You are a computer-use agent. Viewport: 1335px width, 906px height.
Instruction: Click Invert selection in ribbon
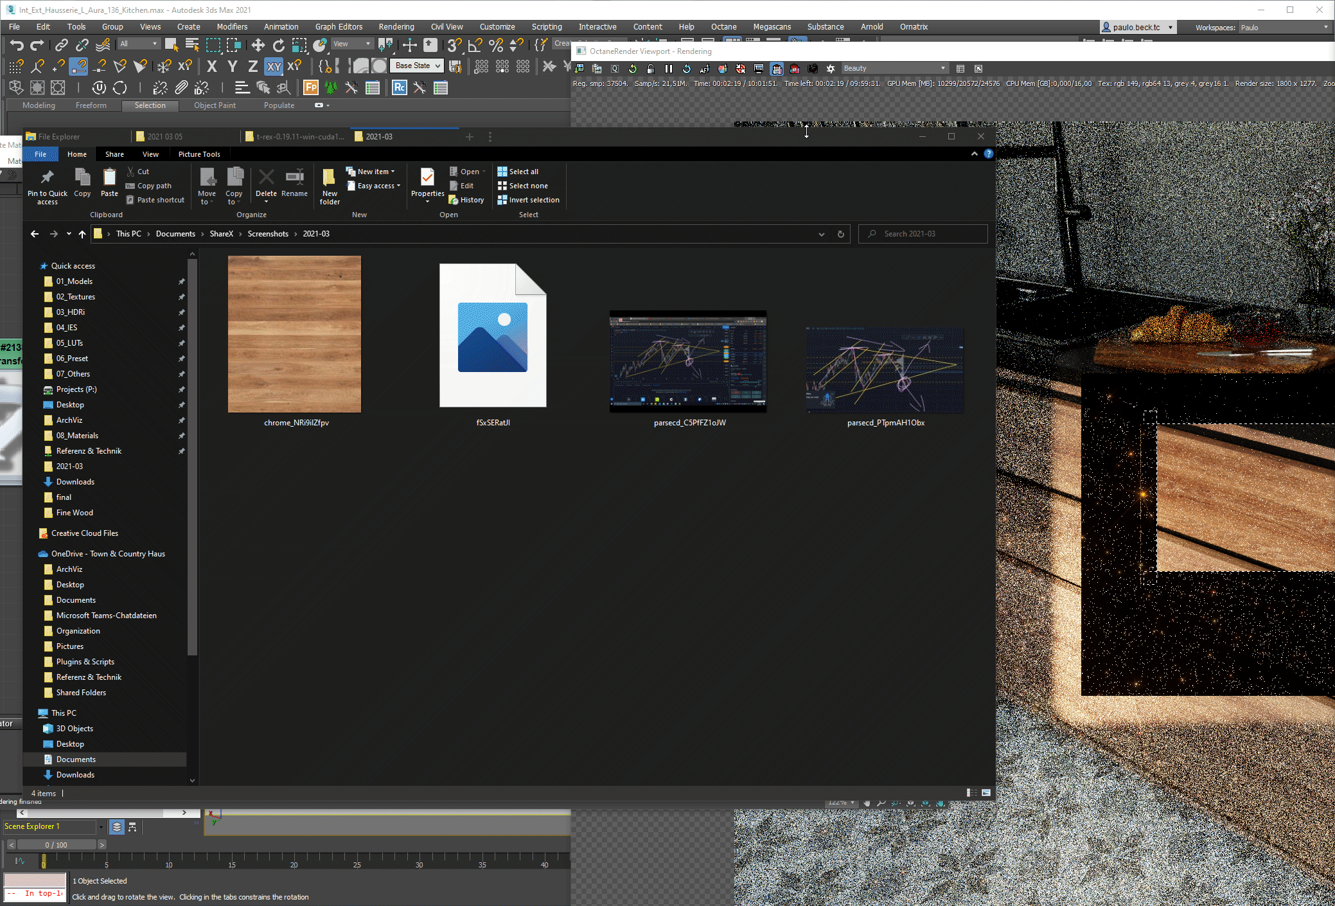[x=533, y=200]
